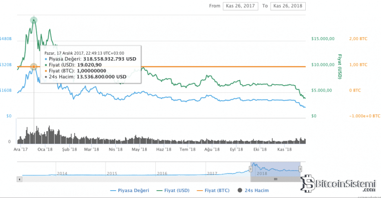This screenshot has width=381, height=198.
Task: Click the right navigator range handle
Action: point(301,169)
